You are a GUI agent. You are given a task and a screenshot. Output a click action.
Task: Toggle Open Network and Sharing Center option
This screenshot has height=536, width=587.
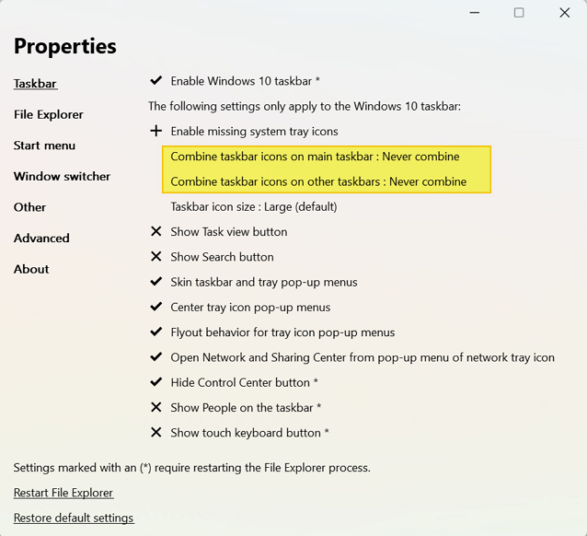(351, 357)
